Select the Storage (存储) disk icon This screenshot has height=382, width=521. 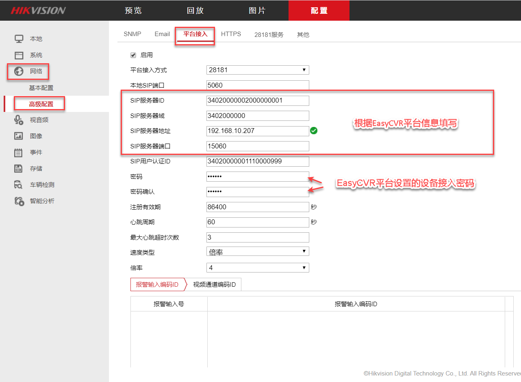(x=19, y=169)
